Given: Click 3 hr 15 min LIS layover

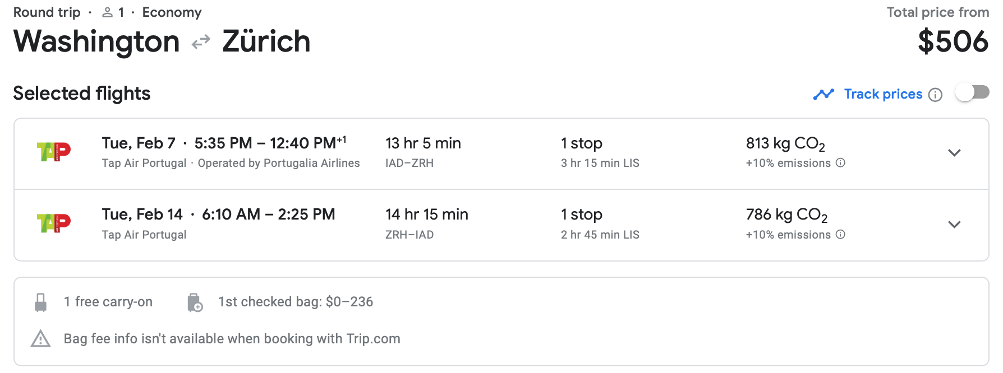Looking at the screenshot, I should pos(600,163).
